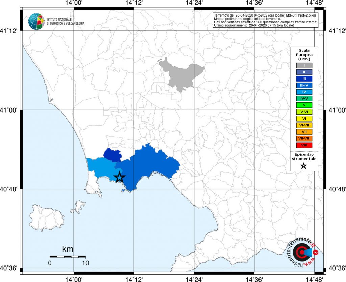Select the intensity II legend swatch
This screenshot has width=346, height=282.
304,72
